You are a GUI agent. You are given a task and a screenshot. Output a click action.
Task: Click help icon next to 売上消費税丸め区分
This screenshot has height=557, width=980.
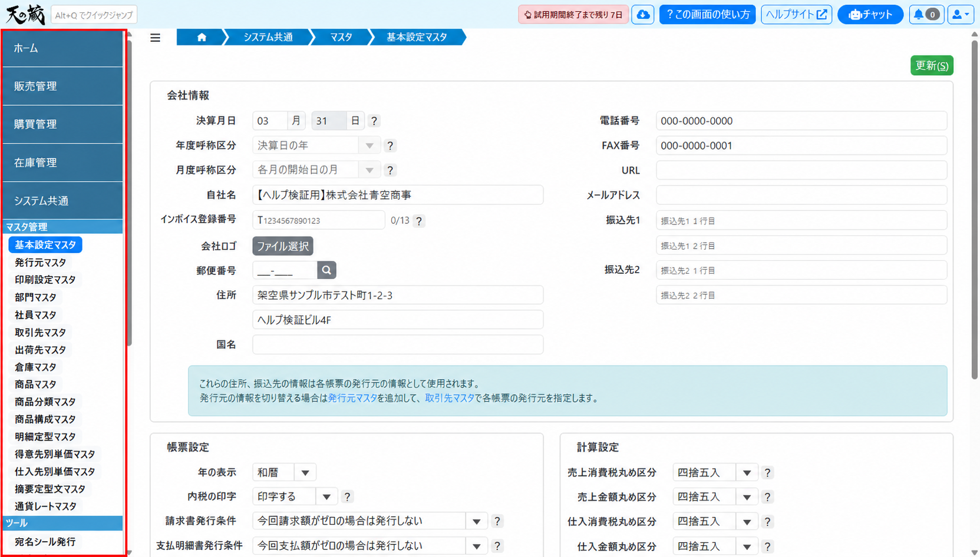[767, 473]
